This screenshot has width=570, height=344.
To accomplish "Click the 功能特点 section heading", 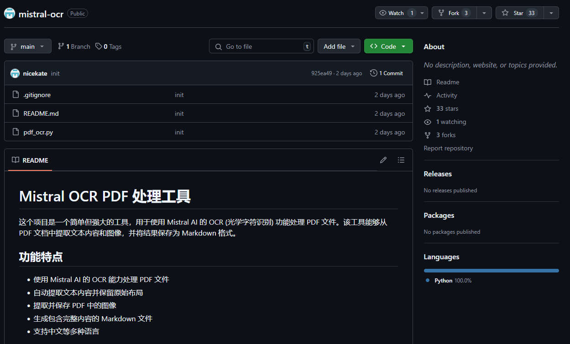I will [x=41, y=257].
